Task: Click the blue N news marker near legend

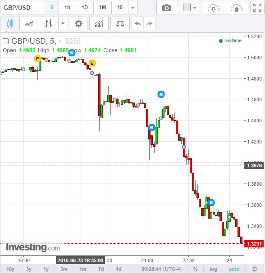Action: [72, 53]
